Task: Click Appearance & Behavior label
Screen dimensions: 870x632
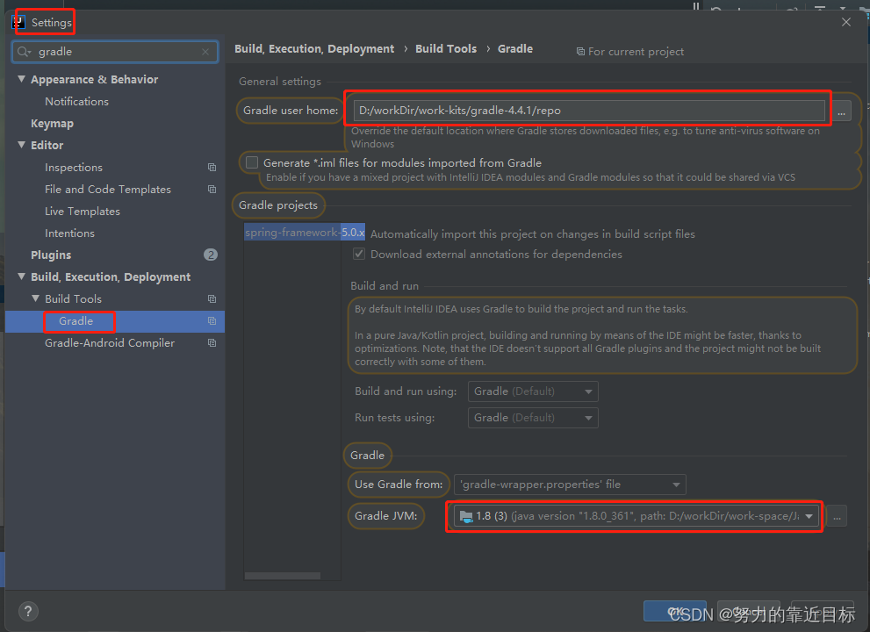Action: [94, 79]
